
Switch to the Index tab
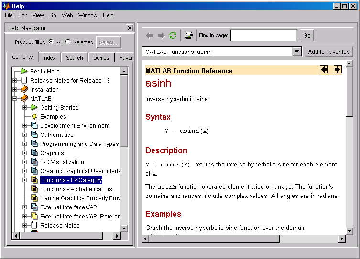[x=49, y=58]
